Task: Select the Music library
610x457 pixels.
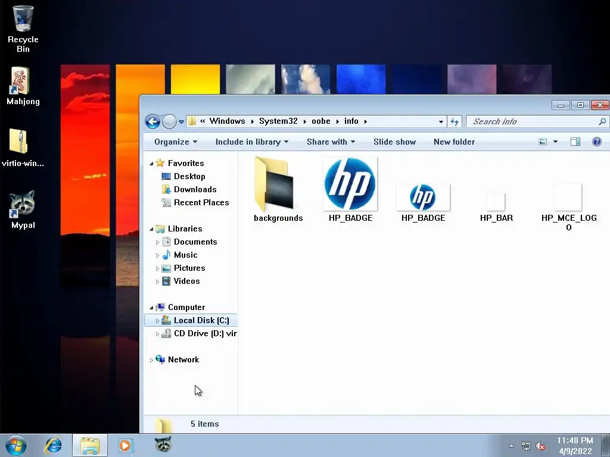Action: click(x=185, y=255)
